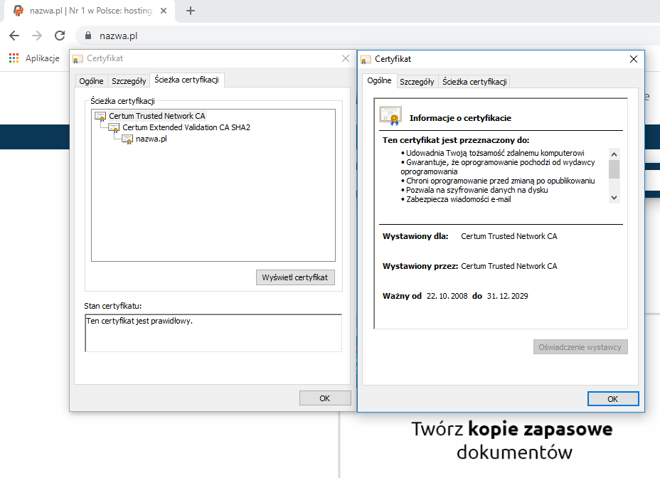Select Ogólne tab in right dialog
The image size is (660, 478).
point(379,80)
